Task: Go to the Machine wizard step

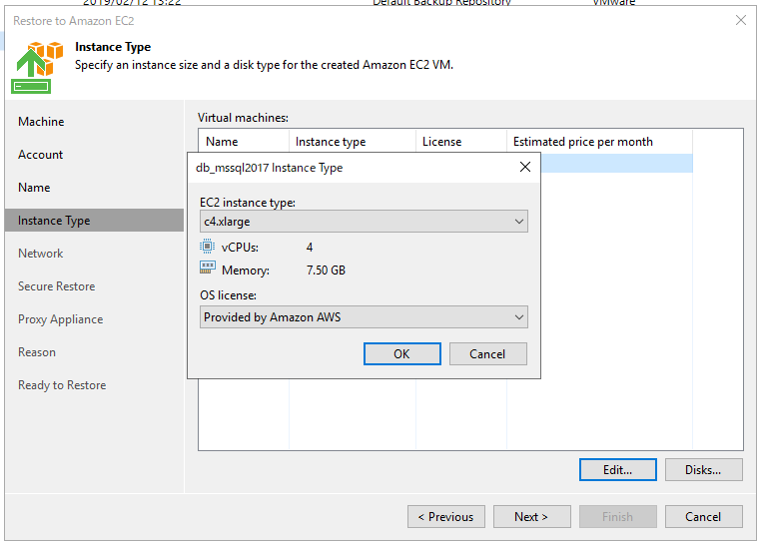Action: pyautogui.click(x=41, y=122)
